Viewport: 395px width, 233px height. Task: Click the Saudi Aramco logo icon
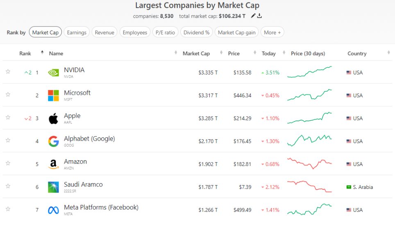tap(53, 187)
